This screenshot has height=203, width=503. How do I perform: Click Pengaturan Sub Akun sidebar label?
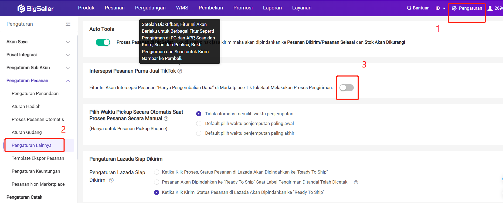tap(28, 68)
